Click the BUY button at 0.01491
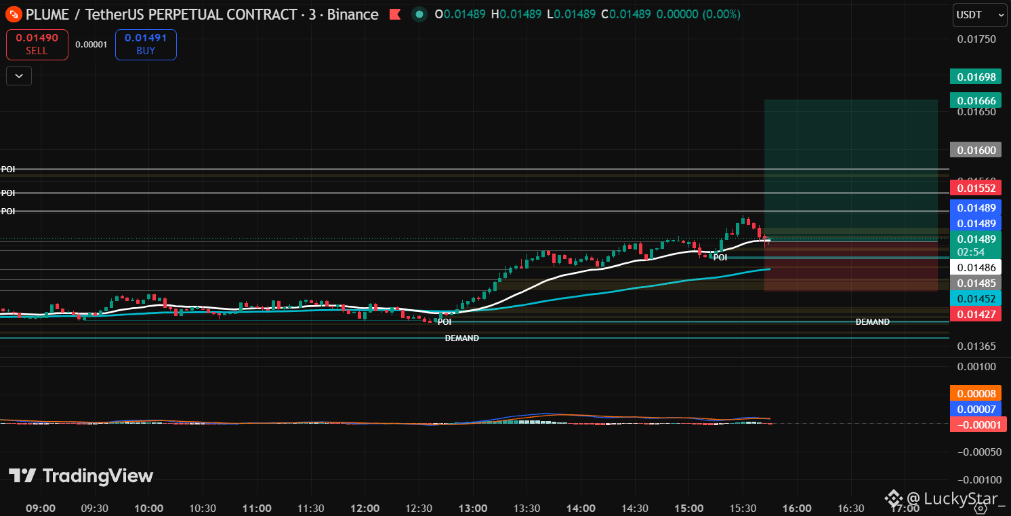 [146, 44]
